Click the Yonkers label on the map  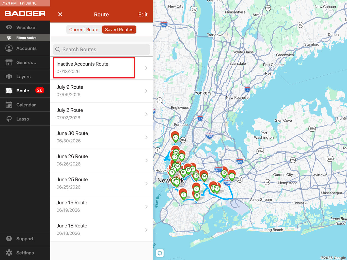[203, 93]
